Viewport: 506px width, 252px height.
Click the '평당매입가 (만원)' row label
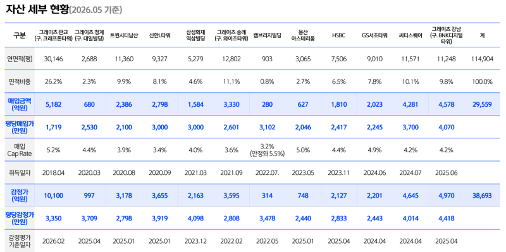coord(20,127)
